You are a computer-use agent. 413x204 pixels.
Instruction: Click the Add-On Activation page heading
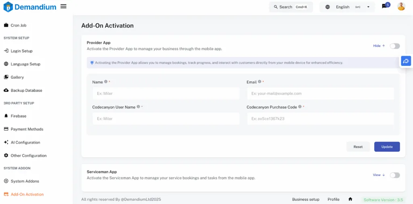point(107,25)
